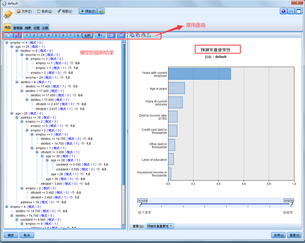Image resolution: width=305 pixels, height=243 pixels.
Task: Click the 应用(A) button
Action: [278, 235]
